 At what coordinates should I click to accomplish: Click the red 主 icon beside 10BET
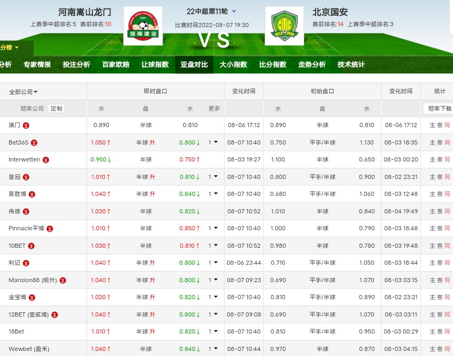pos(31,246)
